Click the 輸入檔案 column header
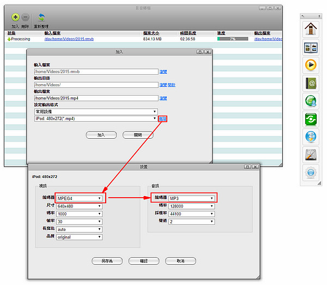327x285 pixels. point(52,33)
